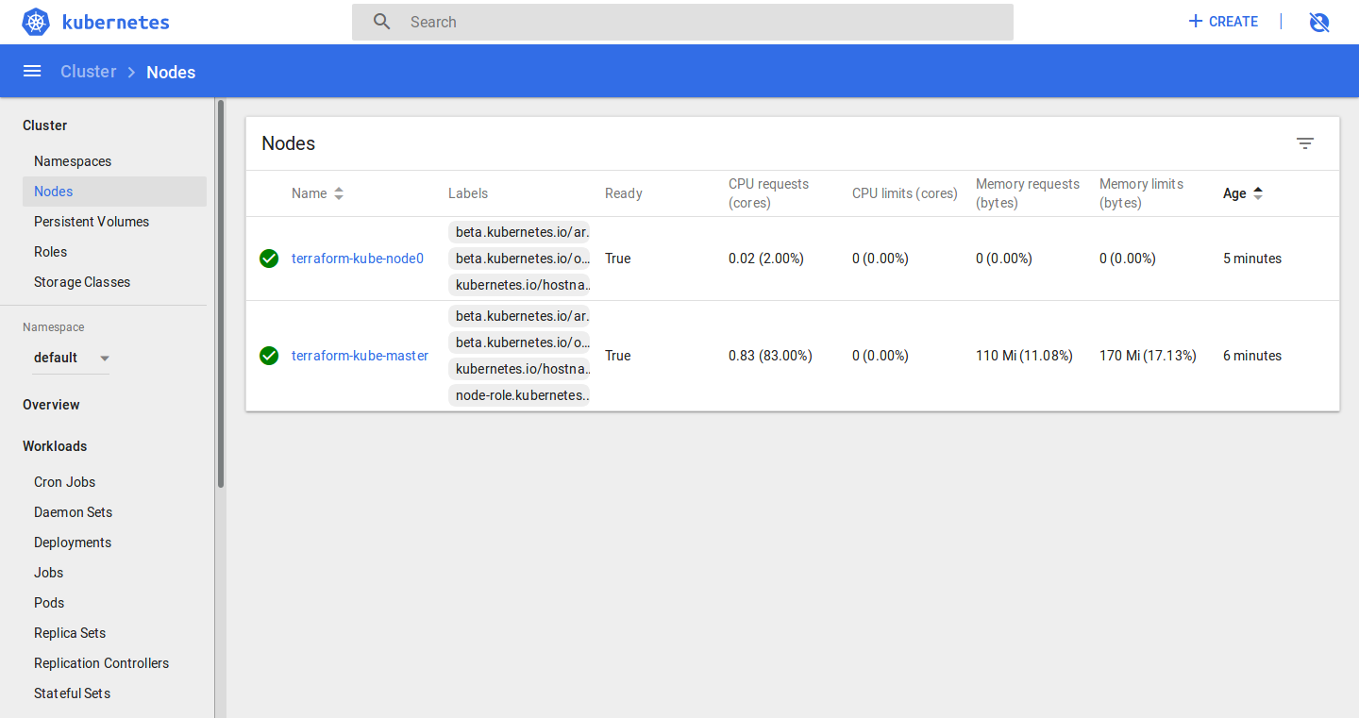The height and width of the screenshot is (718, 1359).
Task: Click CPU limits (cores) column header
Action: click(905, 193)
